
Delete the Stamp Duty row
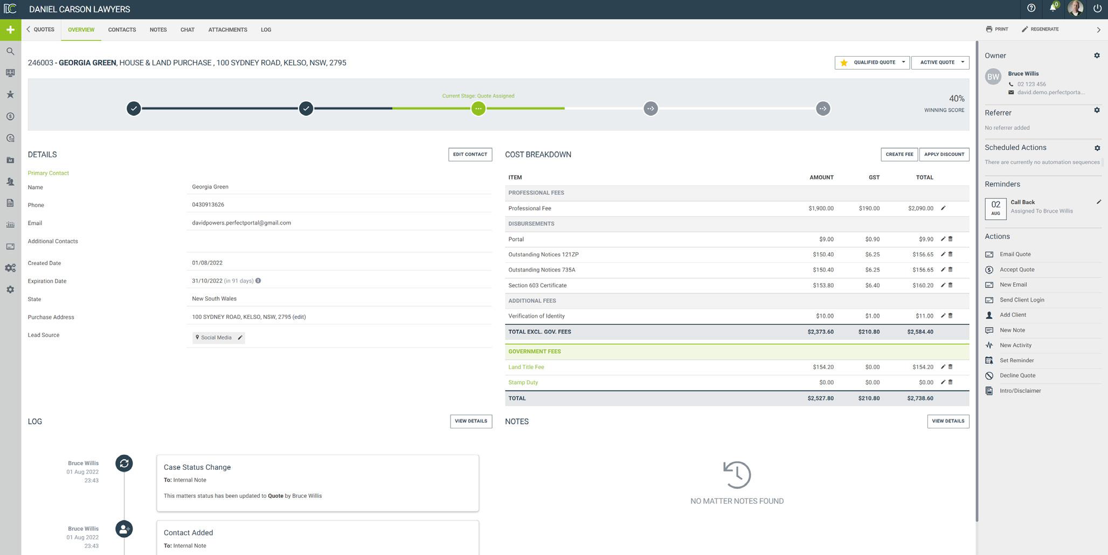[x=951, y=382]
